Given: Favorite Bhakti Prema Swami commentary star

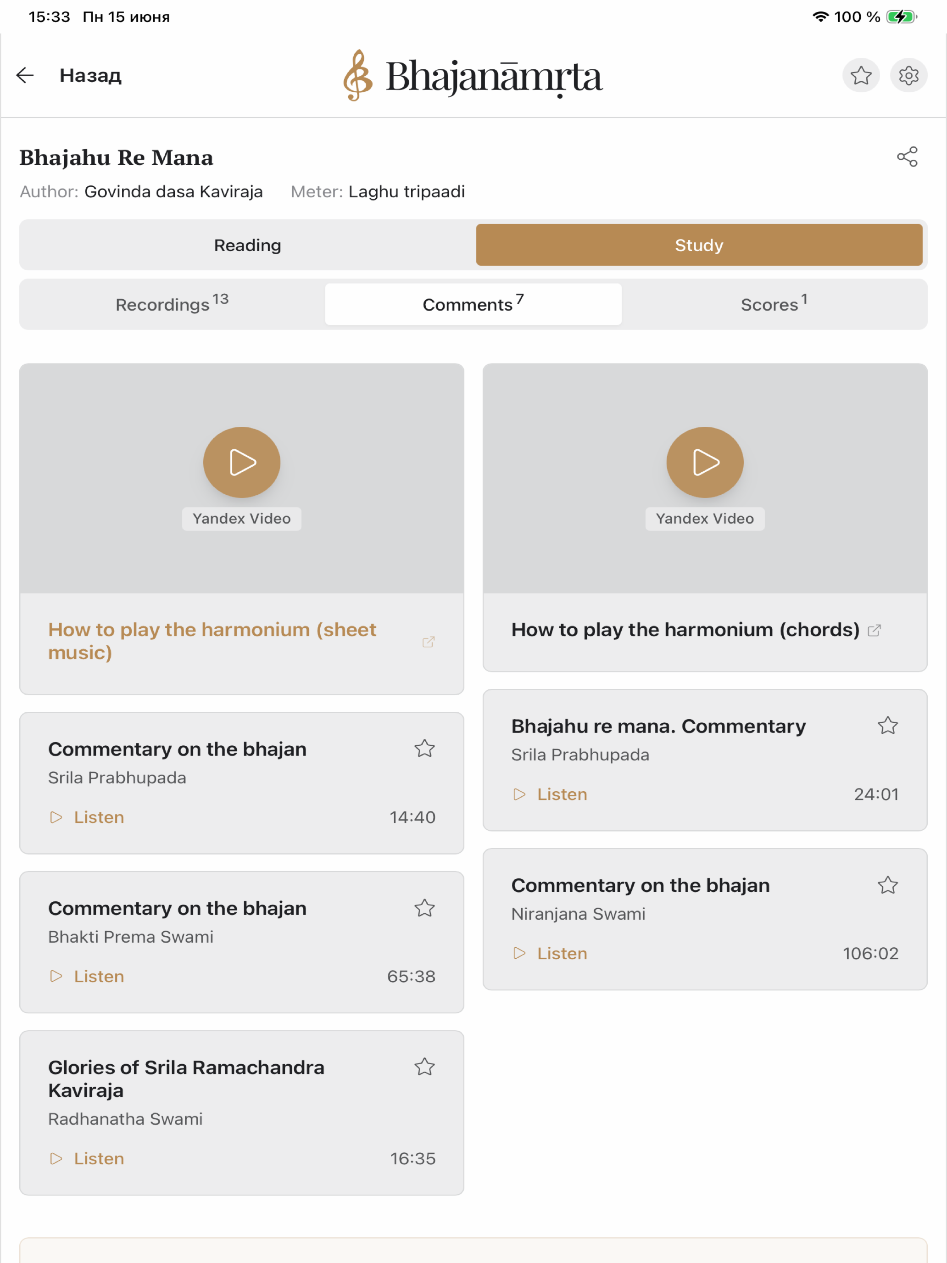Looking at the screenshot, I should click(424, 908).
